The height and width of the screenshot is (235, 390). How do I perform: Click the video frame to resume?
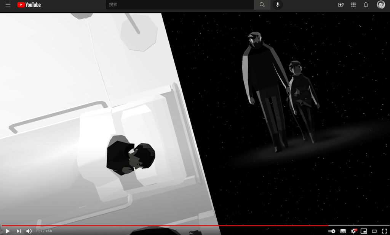(x=195, y=118)
